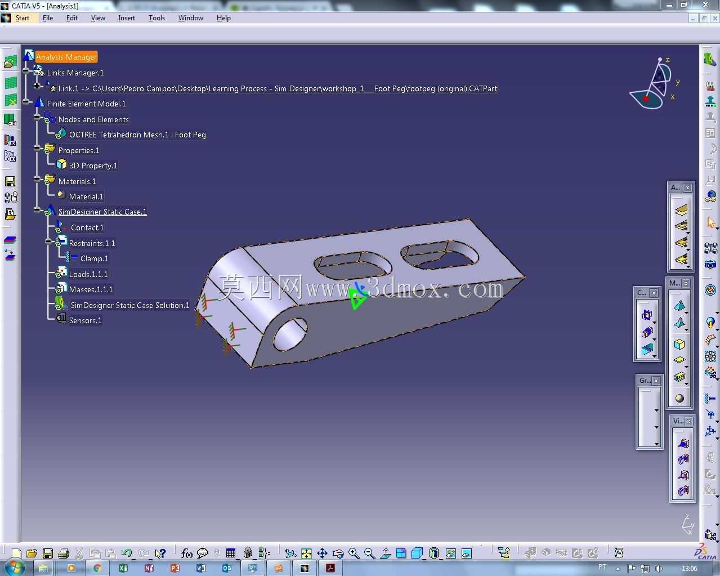The image size is (720, 576).
Task: Open the Design Table icon
Action: (x=231, y=553)
